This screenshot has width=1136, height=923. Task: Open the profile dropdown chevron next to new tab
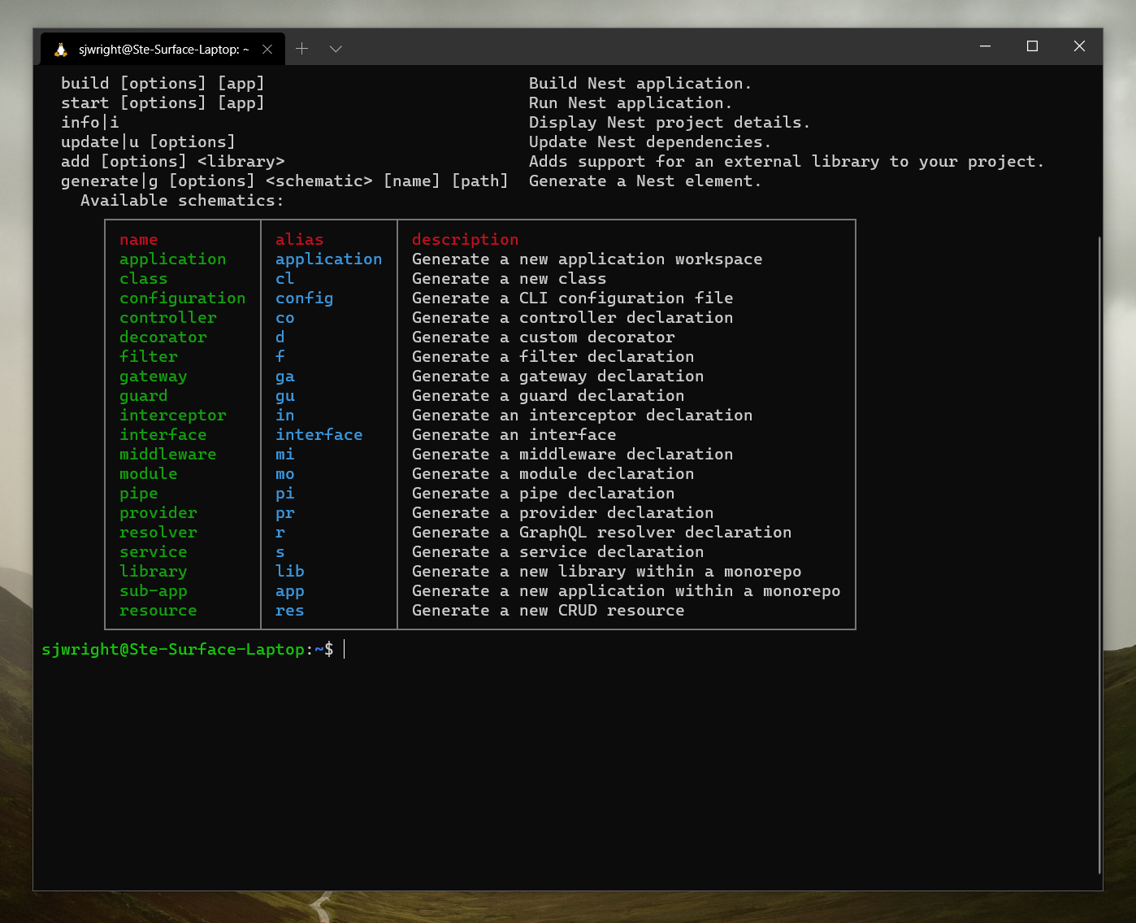coord(336,50)
